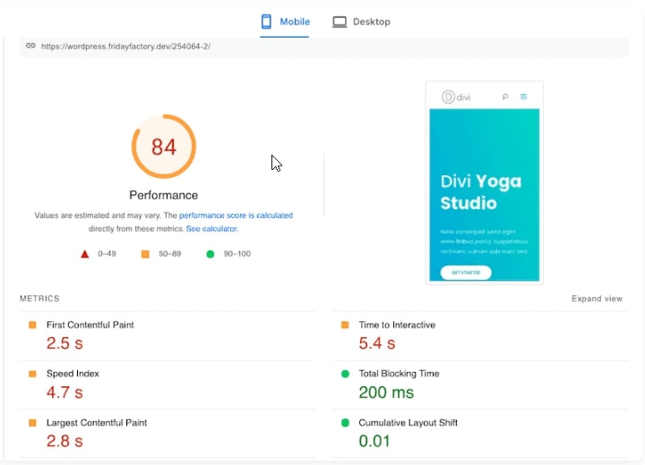
Task: Open the 'See calculator' link
Action: 211,229
